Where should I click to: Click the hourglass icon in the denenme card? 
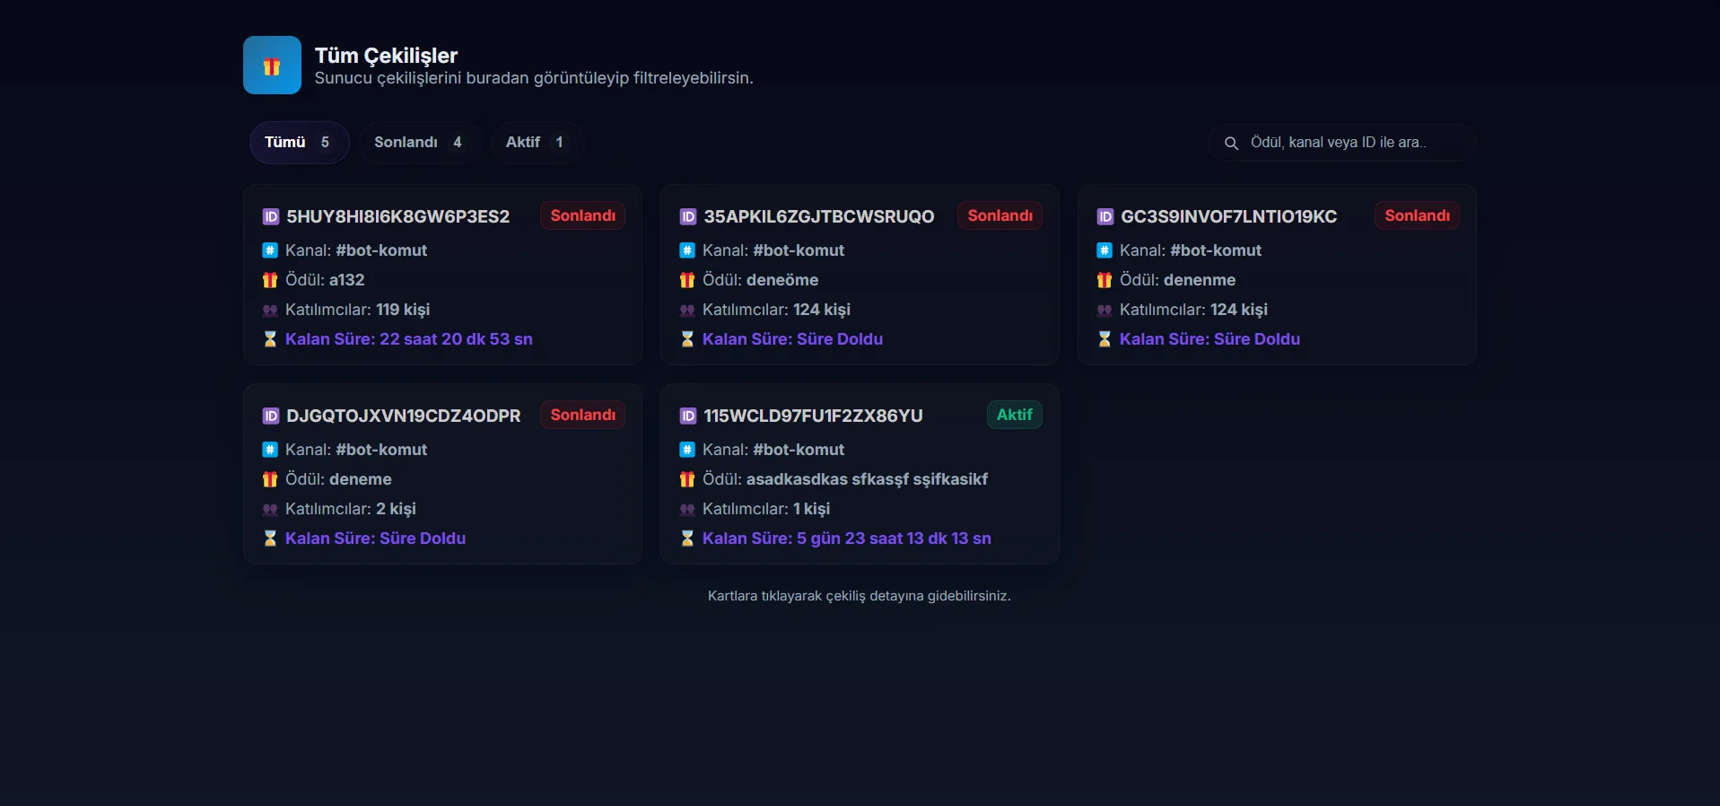[1104, 339]
